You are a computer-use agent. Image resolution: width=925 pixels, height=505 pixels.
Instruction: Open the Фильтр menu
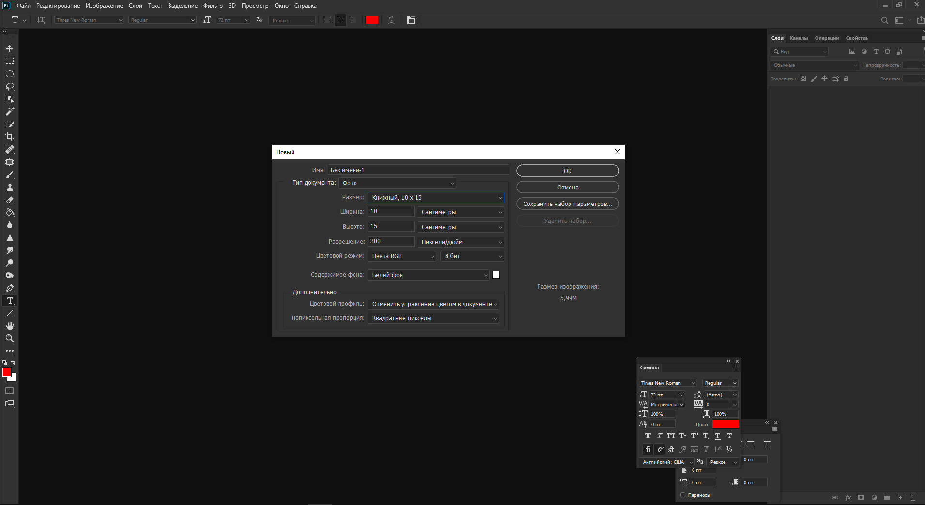click(x=213, y=6)
